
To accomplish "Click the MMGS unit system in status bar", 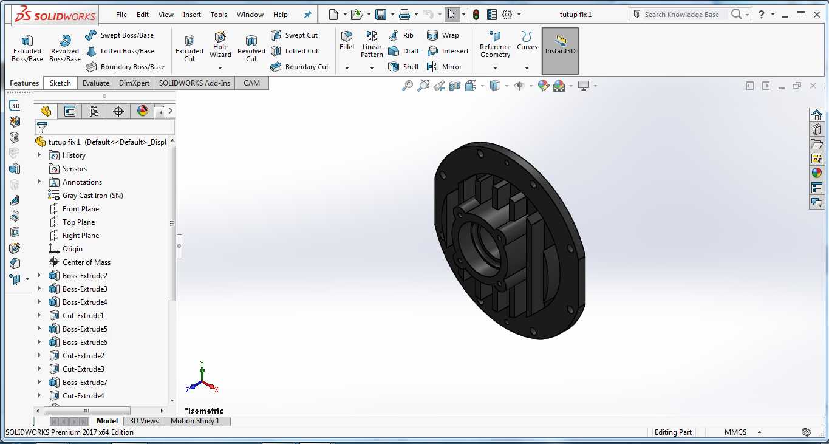I will tap(735, 432).
